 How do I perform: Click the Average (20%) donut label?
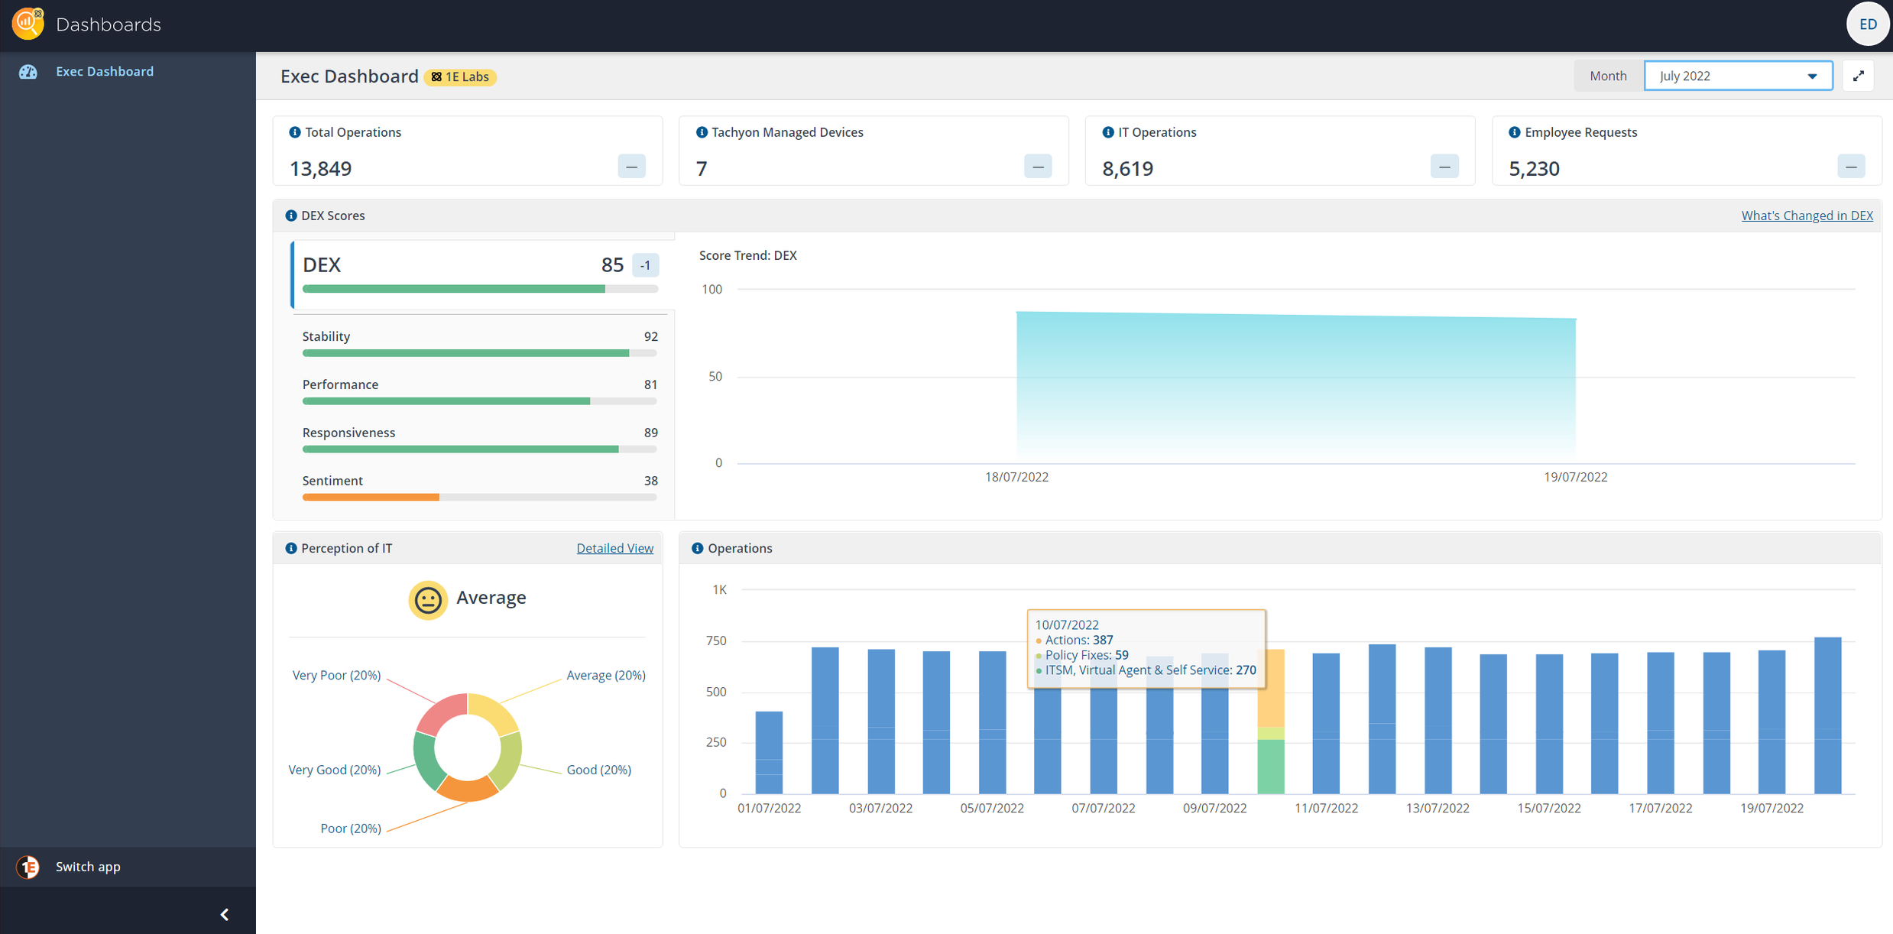(606, 675)
